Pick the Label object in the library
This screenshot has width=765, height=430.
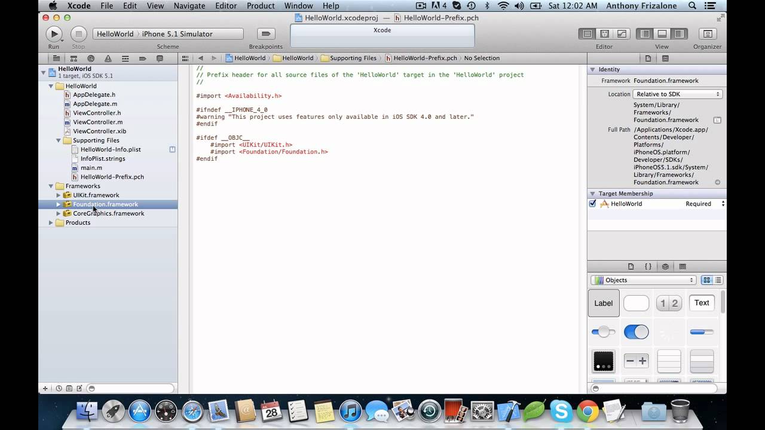[x=603, y=303]
